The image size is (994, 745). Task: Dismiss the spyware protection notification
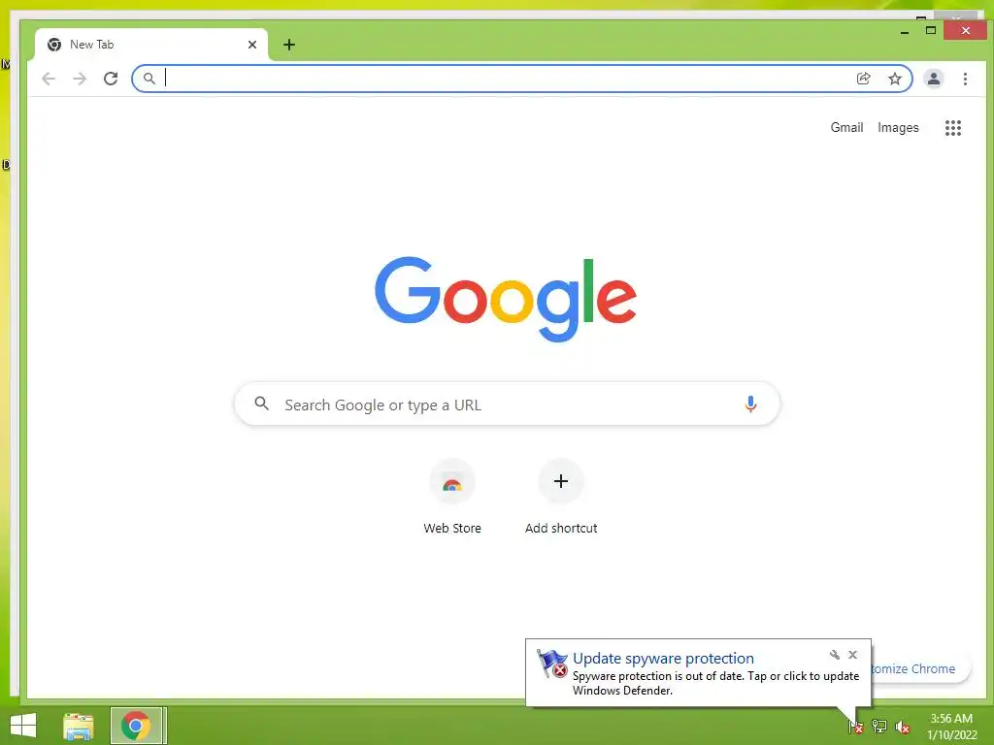pos(852,655)
